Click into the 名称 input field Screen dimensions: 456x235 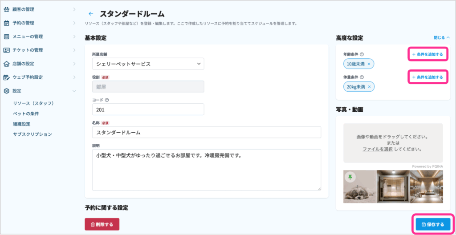[207, 132]
